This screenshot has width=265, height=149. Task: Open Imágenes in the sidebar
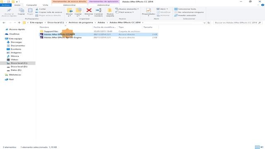point(16,53)
